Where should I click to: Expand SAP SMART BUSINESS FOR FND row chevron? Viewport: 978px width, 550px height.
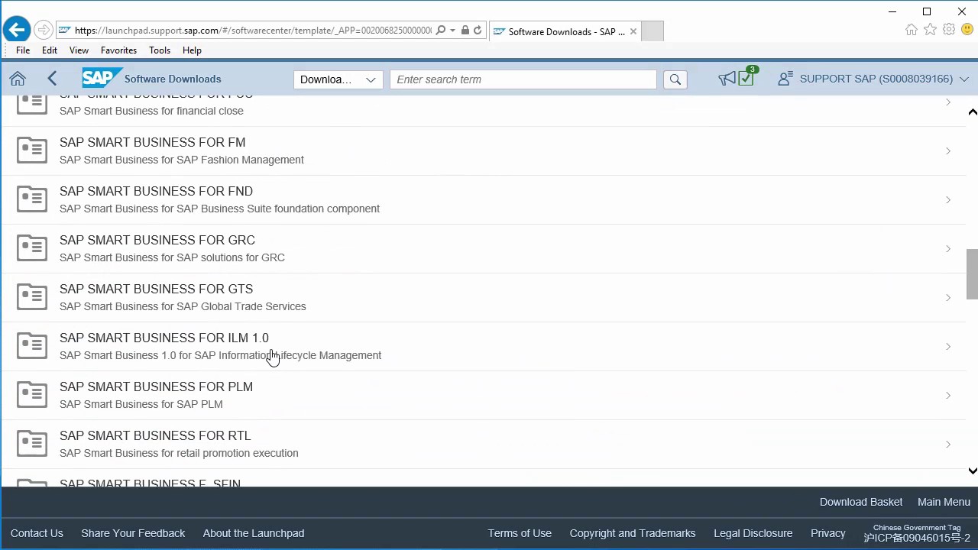tap(948, 200)
